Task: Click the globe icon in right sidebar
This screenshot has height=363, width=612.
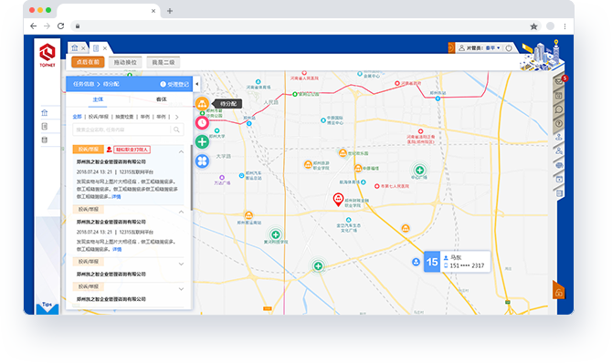Action: coord(559,165)
